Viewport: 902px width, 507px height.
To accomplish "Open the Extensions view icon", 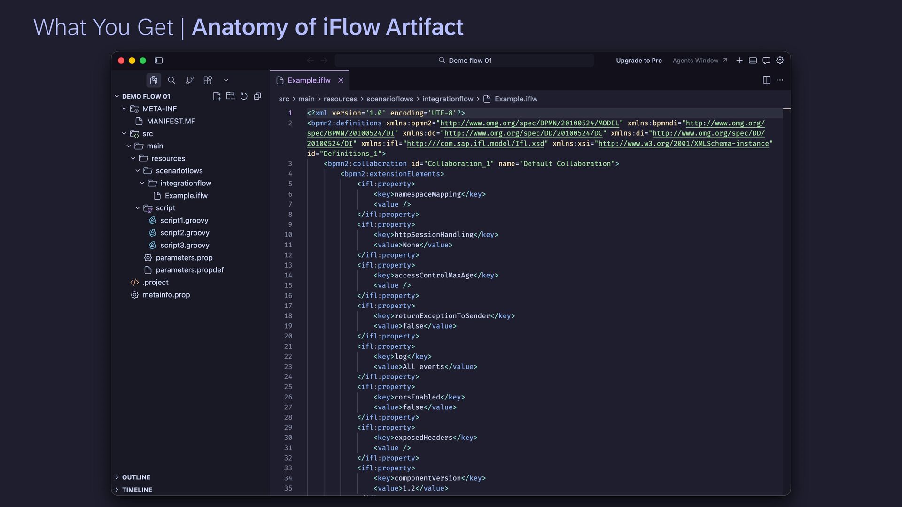I will [208, 80].
